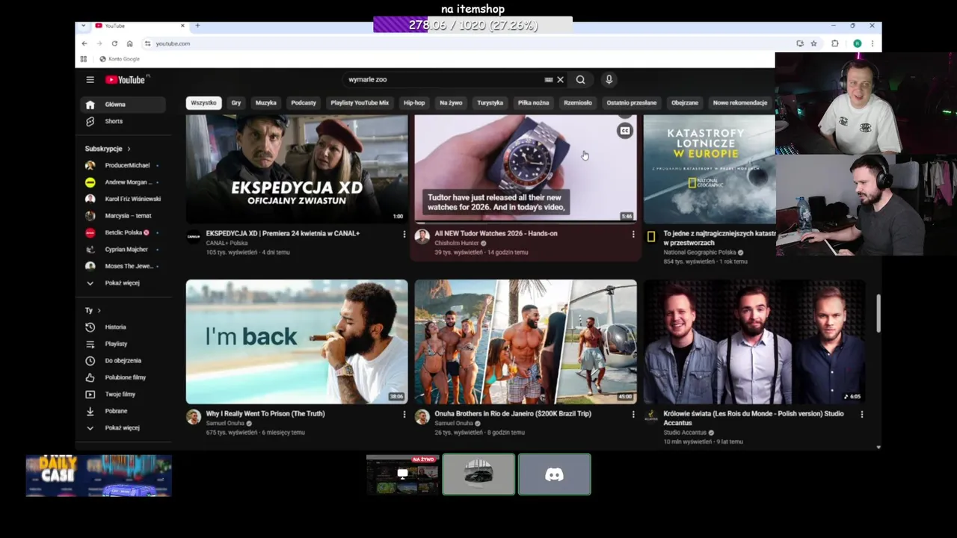Image resolution: width=957 pixels, height=538 pixels.
Task: Open site information icon beside youtube.com
Action: pyautogui.click(x=147, y=43)
